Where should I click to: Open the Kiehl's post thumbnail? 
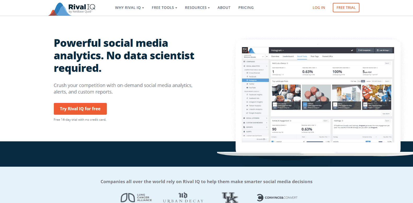(377, 97)
